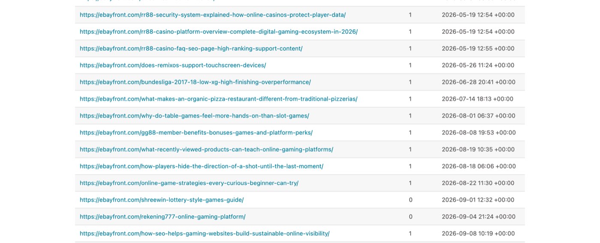Open the gg88-member-benefits link
Viewport: 600px width, 243px height.
(x=196, y=133)
